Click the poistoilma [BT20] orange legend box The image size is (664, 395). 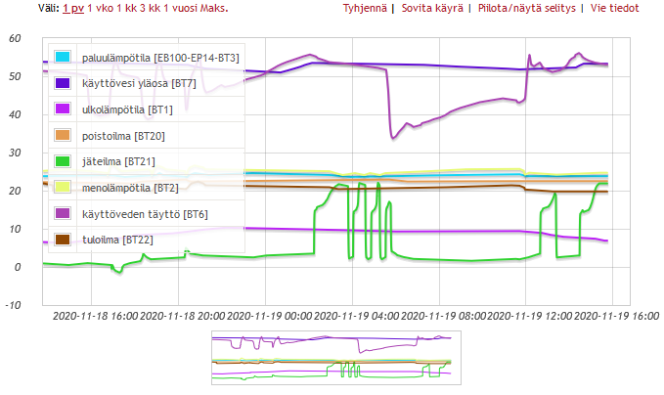pos(63,135)
